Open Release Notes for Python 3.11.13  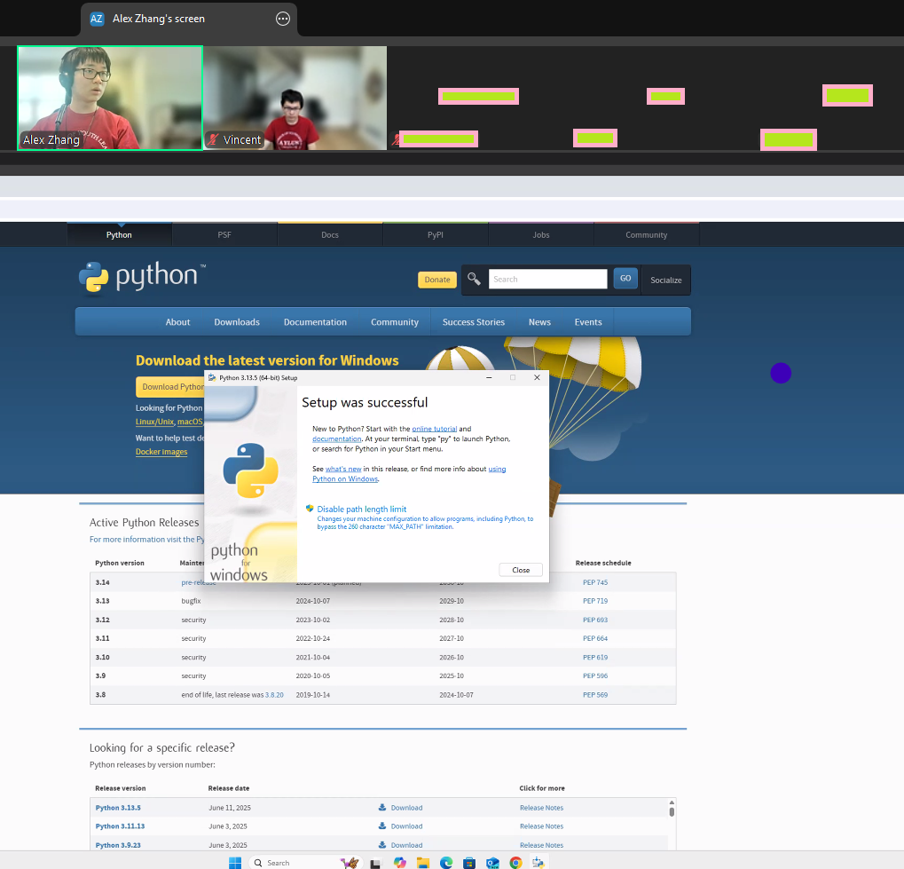coord(541,826)
